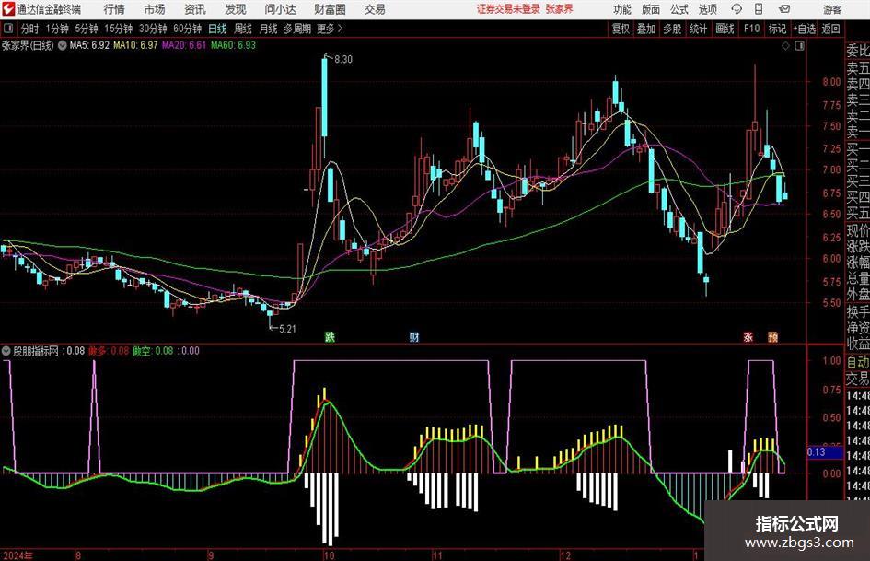The image size is (870, 561).
Task: Click the 预 info marker on chart
Action: click(773, 336)
